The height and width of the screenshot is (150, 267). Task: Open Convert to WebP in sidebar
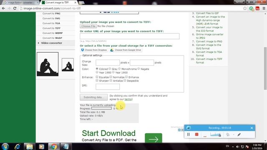[52, 38]
